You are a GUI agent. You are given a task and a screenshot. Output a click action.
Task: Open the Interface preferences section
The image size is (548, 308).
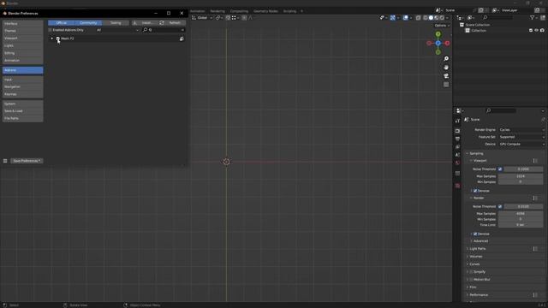(x=23, y=23)
